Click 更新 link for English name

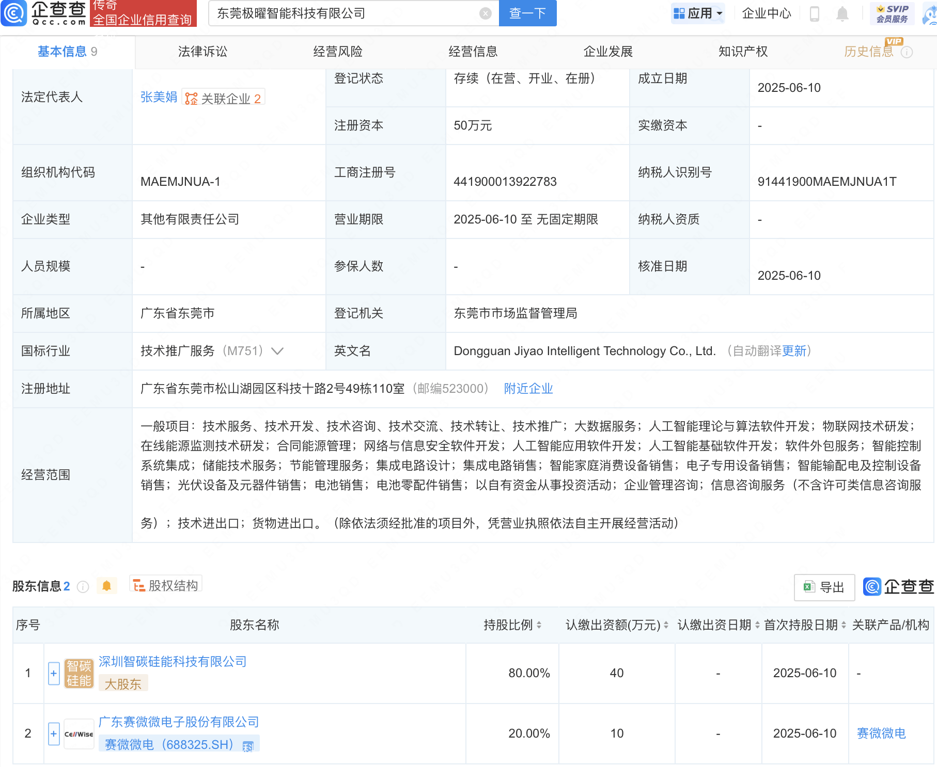click(x=794, y=351)
